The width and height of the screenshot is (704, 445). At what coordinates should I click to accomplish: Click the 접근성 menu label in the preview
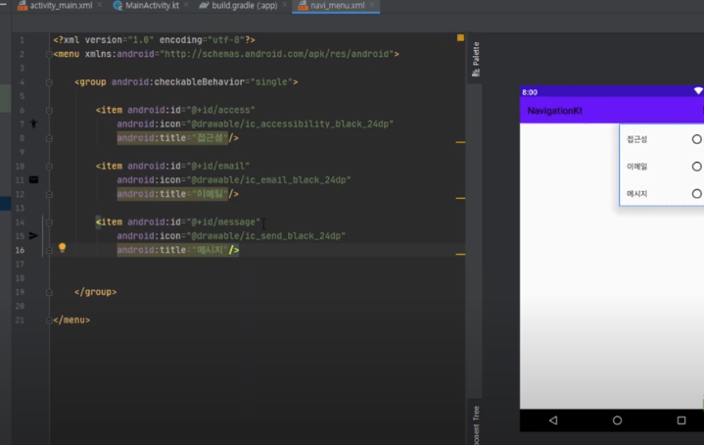pos(636,139)
